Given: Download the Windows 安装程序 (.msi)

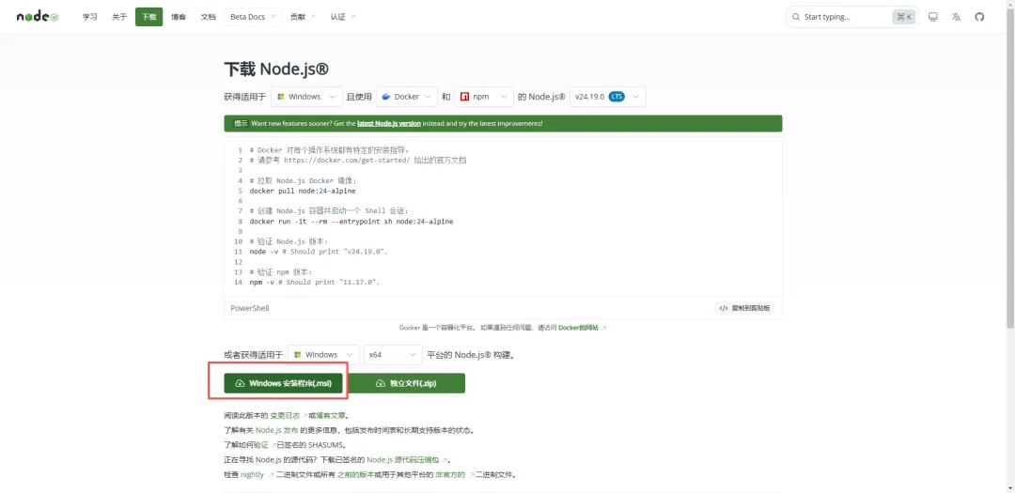Looking at the screenshot, I should 284,383.
